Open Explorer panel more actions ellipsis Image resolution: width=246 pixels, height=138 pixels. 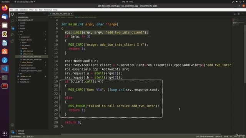point(45,14)
